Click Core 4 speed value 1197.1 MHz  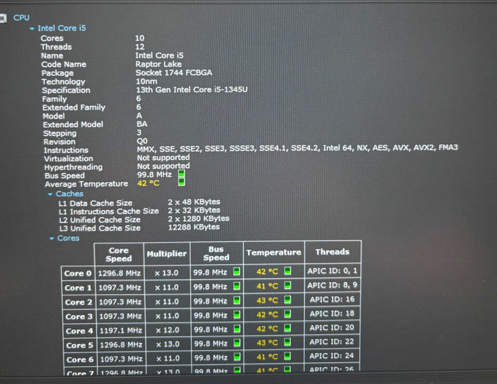[121, 331]
